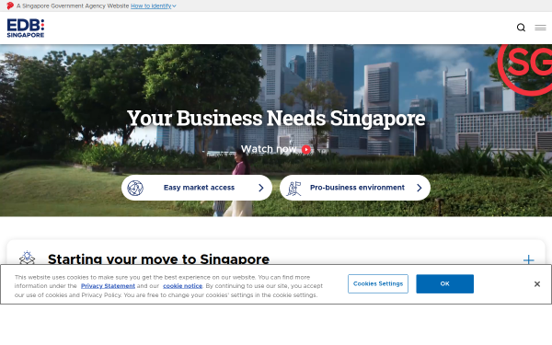Open the hamburger navigation menu
This screenshot has height=345, width=552.
coord(540,28)
